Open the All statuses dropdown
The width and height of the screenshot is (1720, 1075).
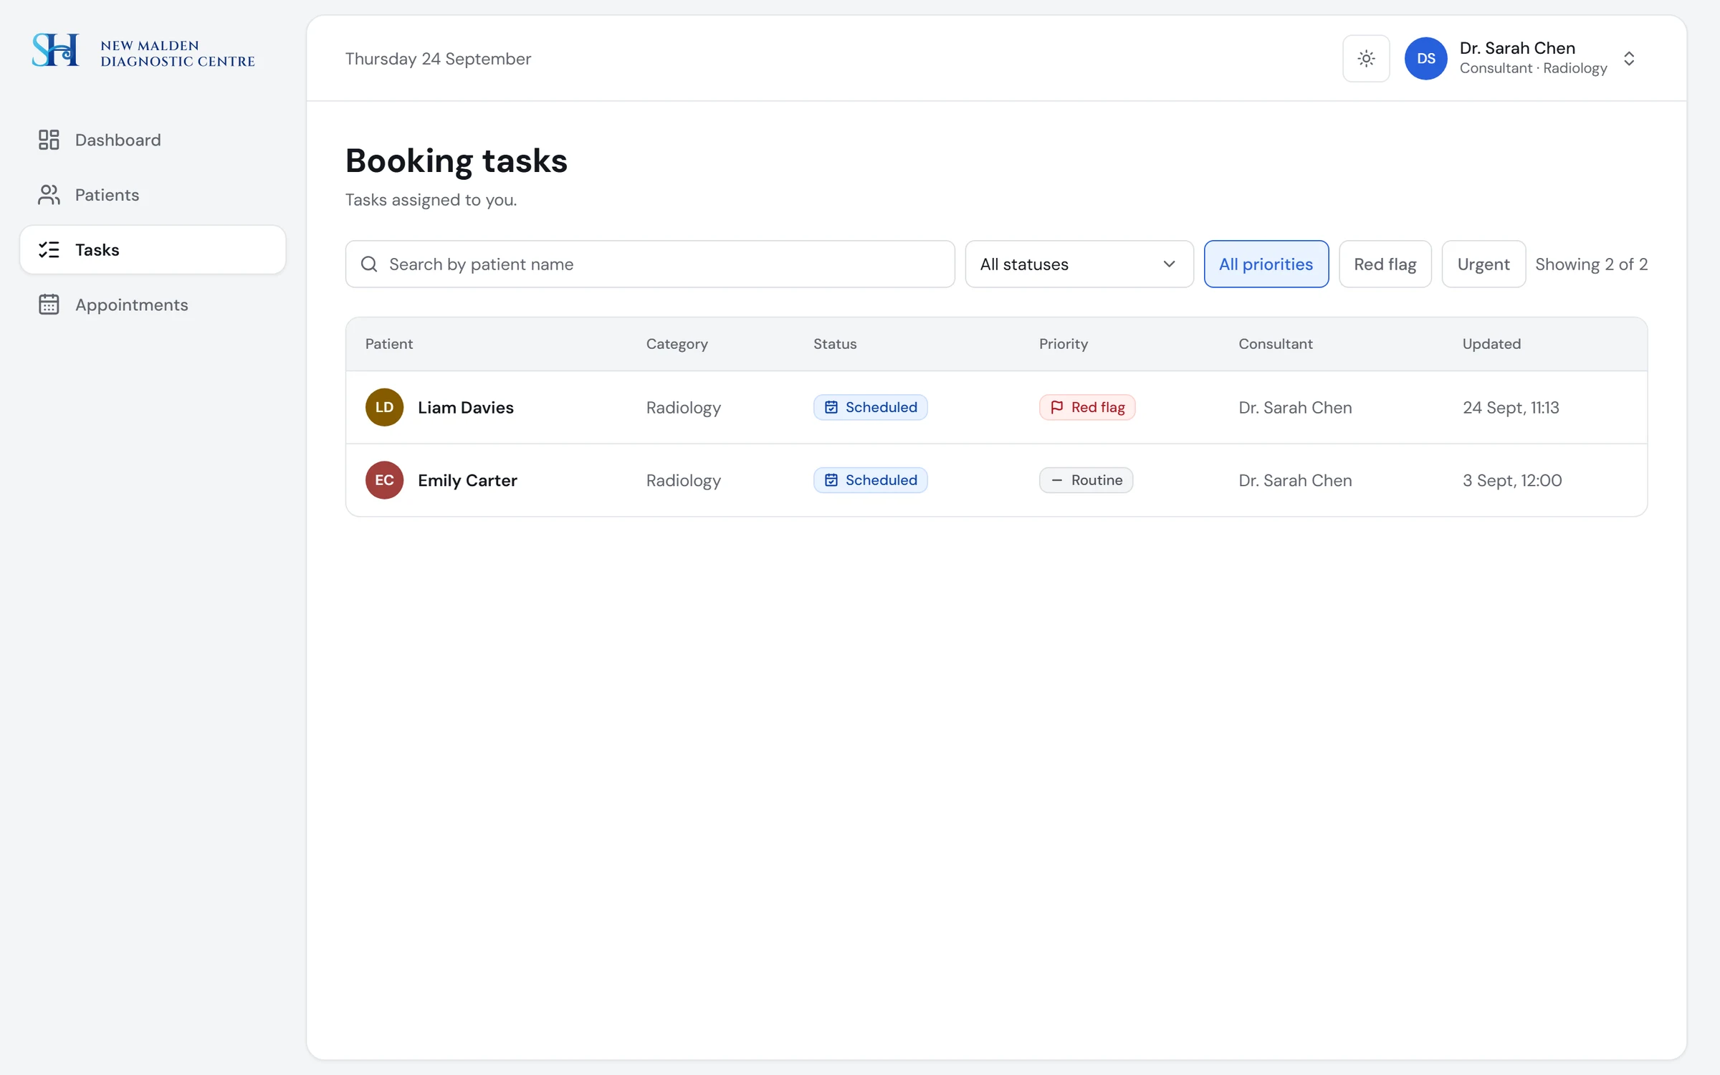tap(1079, 264)
